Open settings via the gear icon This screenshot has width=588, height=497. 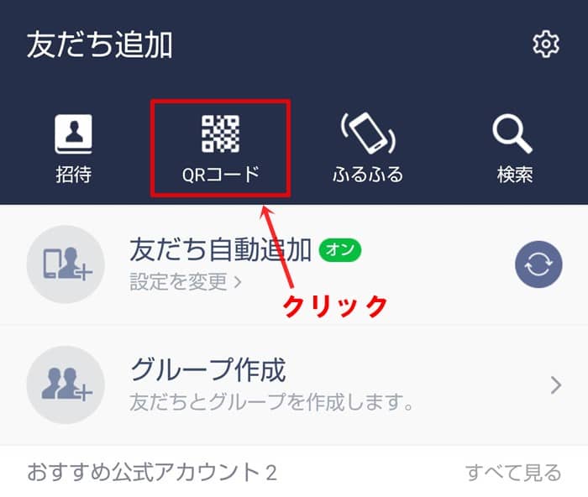pos(546,44)
